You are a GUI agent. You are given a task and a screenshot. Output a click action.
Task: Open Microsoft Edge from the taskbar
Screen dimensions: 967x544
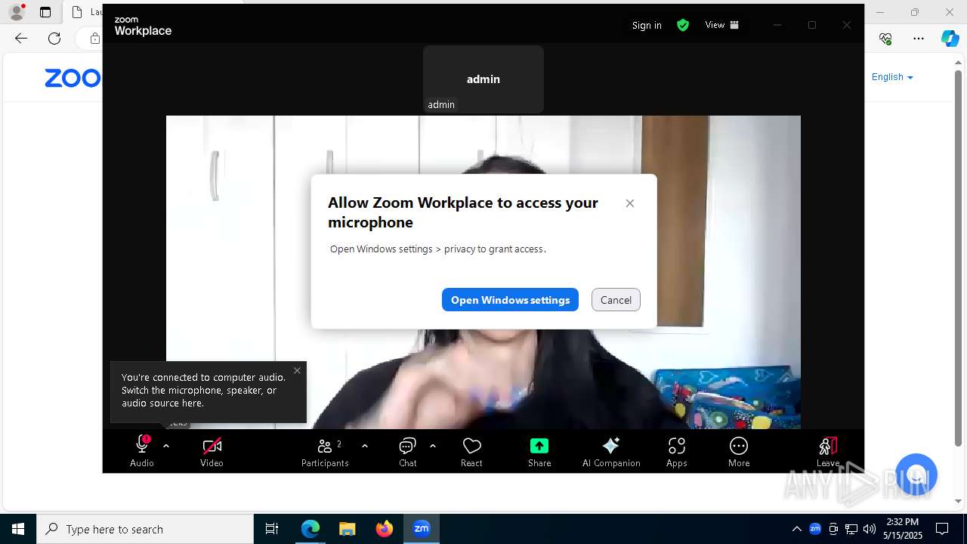pyautogui.click(x=310, y=529)
